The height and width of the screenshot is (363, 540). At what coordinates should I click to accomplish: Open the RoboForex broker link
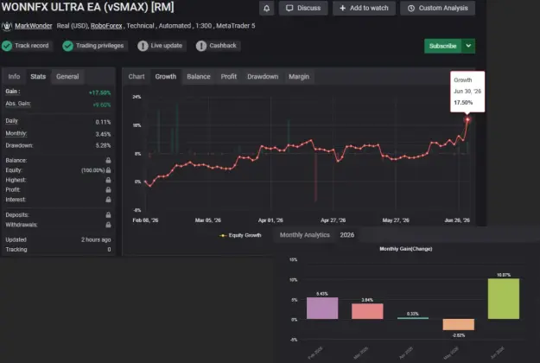(x=106, y=26)
